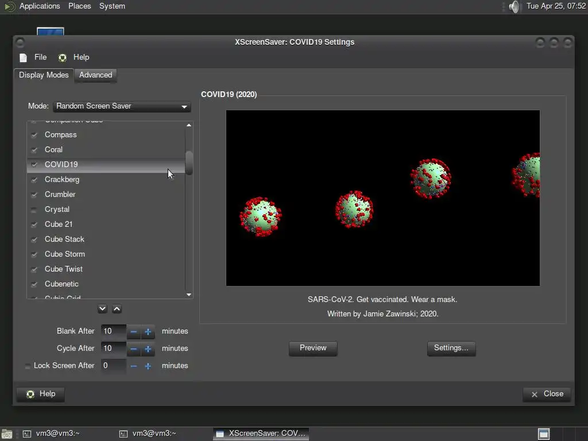
Task: Click the workspace switcher icon in the bottom panel
Action: point(544,434)
